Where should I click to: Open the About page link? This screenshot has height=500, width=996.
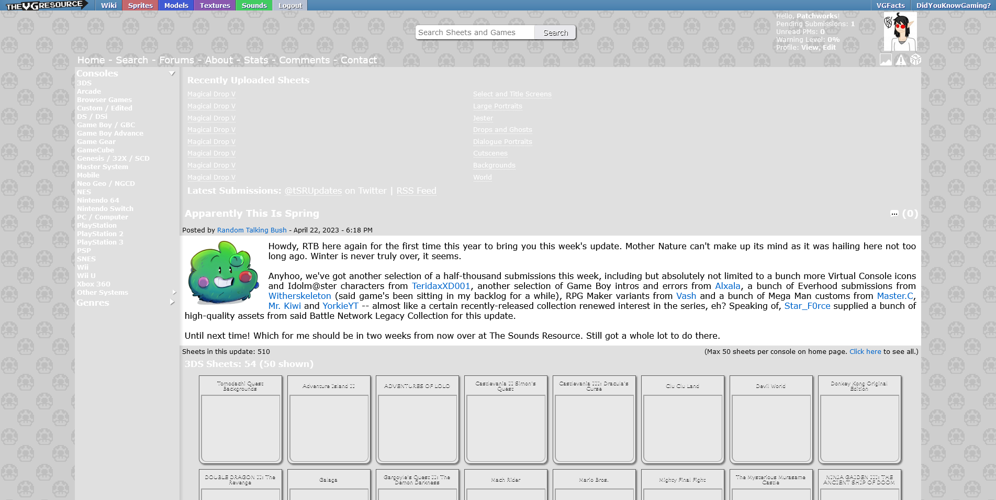pos(219,60)
